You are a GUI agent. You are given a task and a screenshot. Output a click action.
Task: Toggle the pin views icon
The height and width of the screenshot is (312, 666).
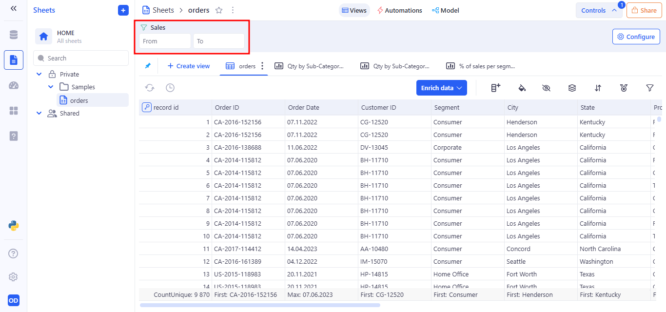click(148, 66)
